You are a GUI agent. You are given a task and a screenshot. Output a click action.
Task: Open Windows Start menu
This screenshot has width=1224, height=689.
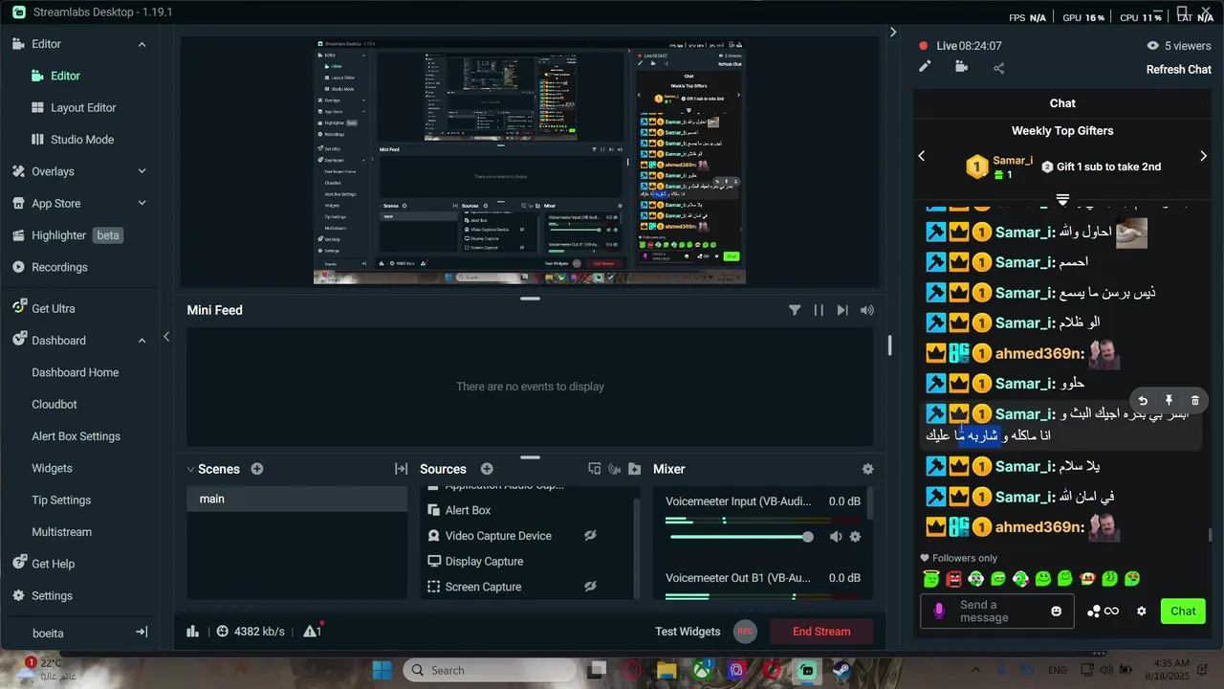[382, 670]
